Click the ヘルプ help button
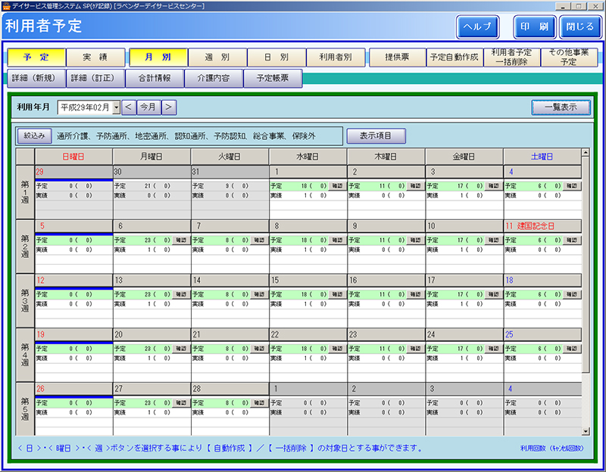This screenshot has width=606, height=472. coord(477,26)
